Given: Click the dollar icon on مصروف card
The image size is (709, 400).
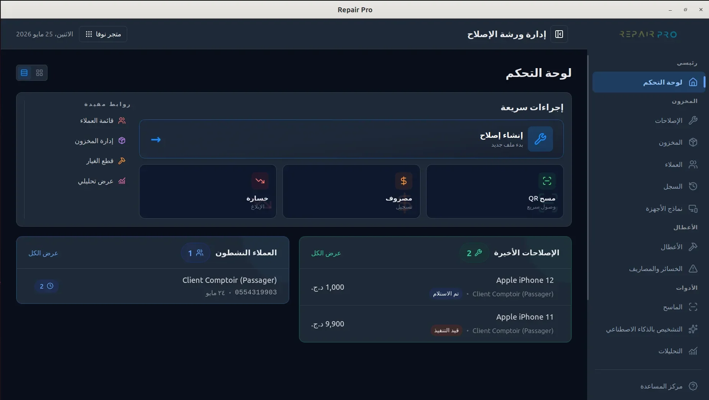Looking at the screenshot, I should [404, 181].
